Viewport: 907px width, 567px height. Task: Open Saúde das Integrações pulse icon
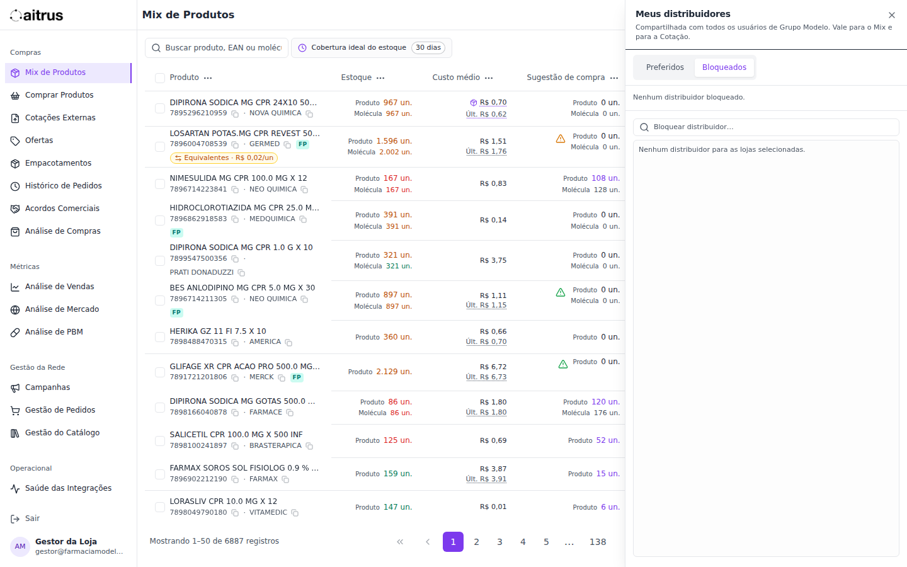(15, 488)
